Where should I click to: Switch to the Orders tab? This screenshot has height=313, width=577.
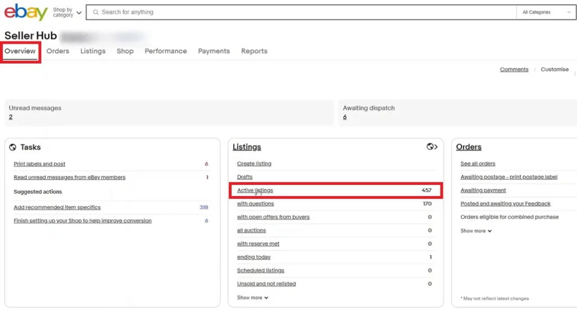pos(58,51)
